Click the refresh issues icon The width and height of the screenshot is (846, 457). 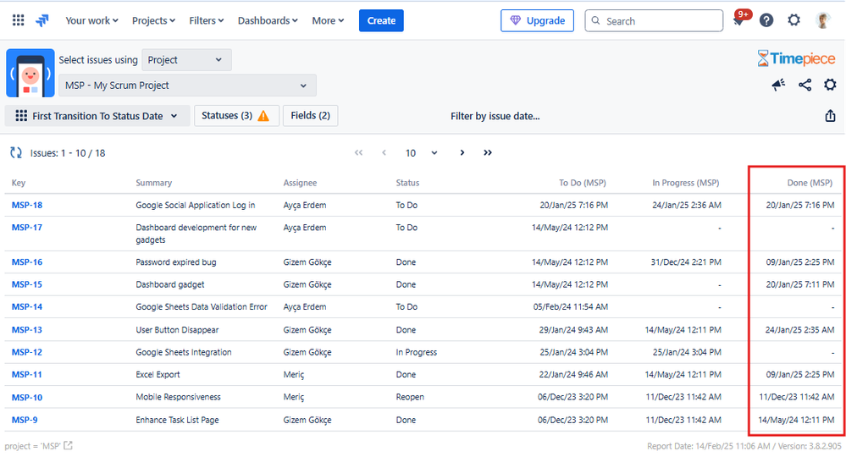[x=16, y=153]
